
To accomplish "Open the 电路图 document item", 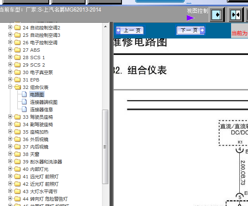I will [x=37, y=95].
